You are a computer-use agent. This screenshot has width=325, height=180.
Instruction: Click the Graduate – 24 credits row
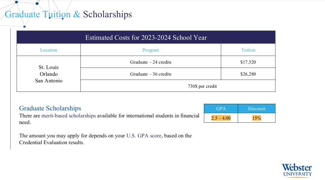click(x=150, y=62)
